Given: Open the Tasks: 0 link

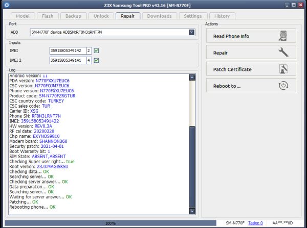Looking at the screenshot, I should click(255, 223).
